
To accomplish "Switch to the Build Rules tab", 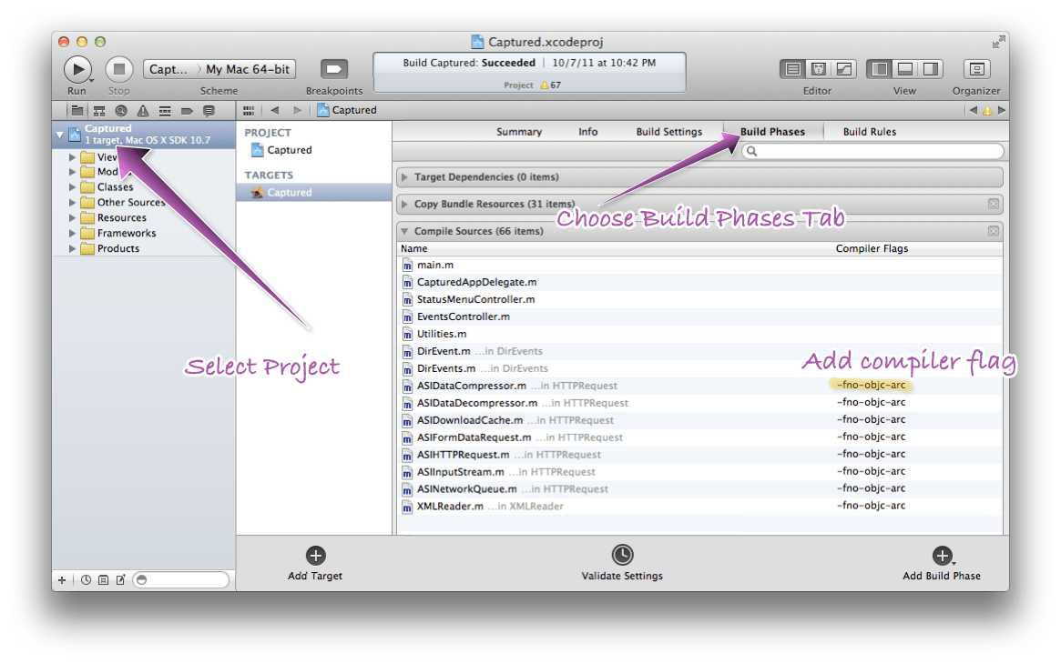I will click(x=870, y=132).
